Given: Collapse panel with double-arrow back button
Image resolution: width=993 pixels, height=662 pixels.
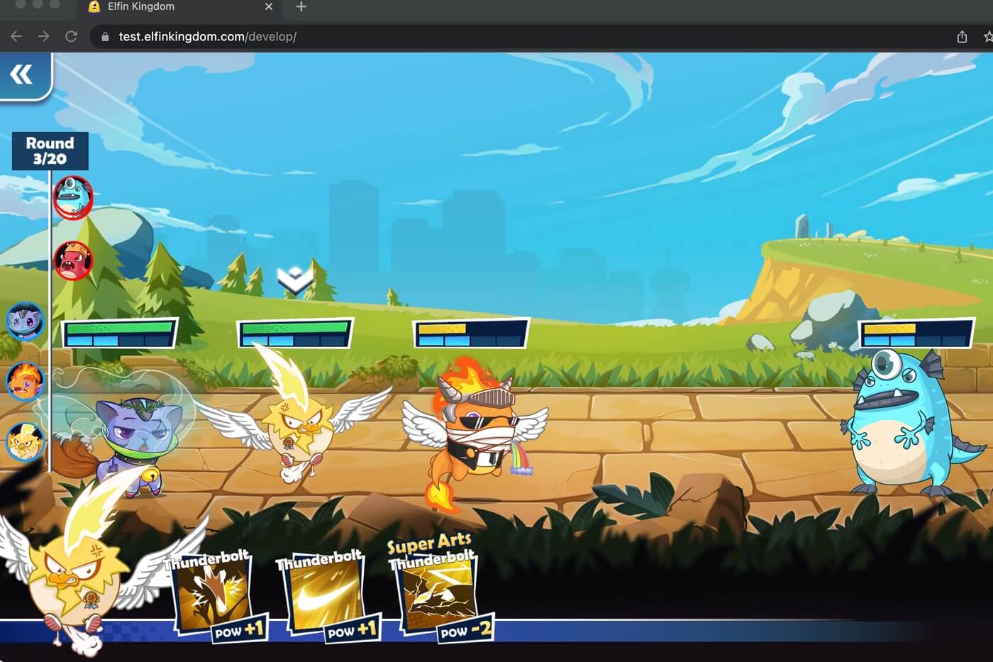Looking at the screenshot, I should pos(22,75).
